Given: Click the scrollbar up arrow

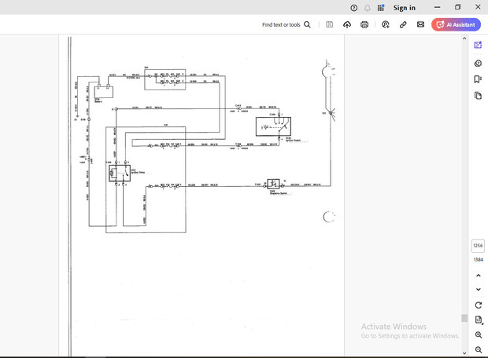Looking at the screenshot, I should tap(464, 38).
